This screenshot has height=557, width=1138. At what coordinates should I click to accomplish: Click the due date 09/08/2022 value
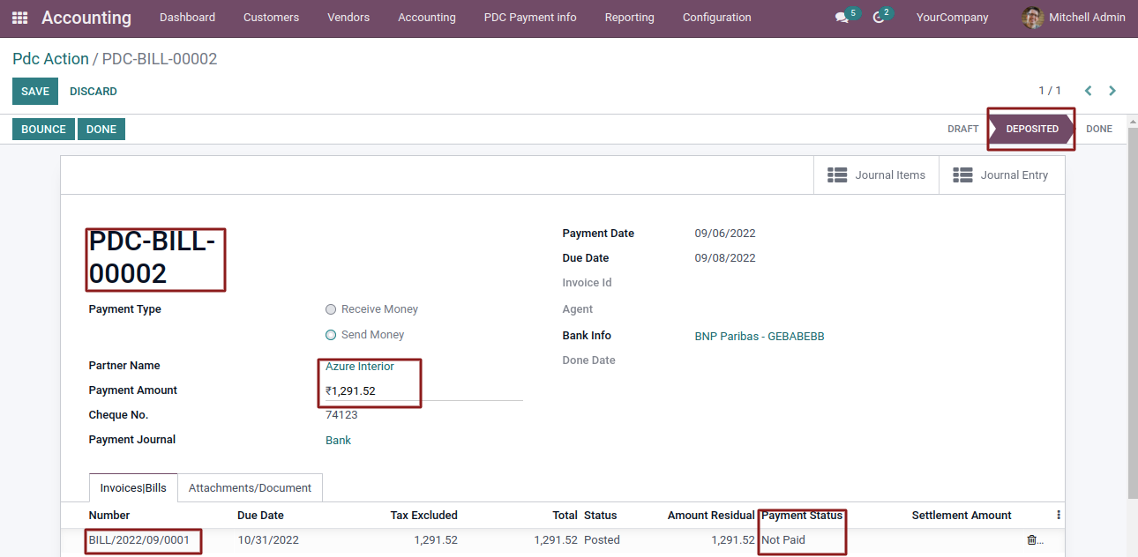click(725, 258)
